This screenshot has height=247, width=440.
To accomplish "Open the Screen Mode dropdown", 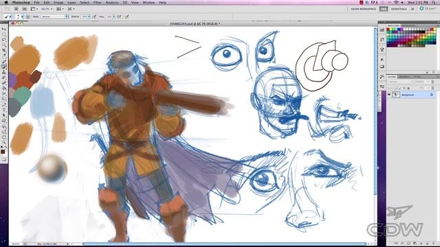I will 71,9.
